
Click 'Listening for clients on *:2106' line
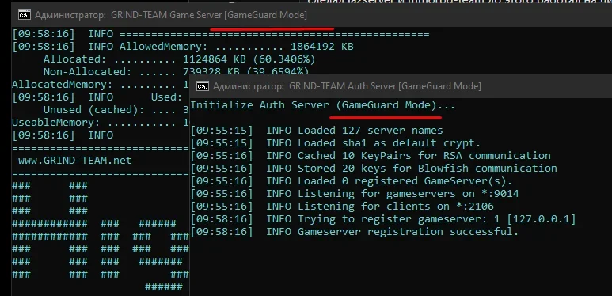click(342, 207)
